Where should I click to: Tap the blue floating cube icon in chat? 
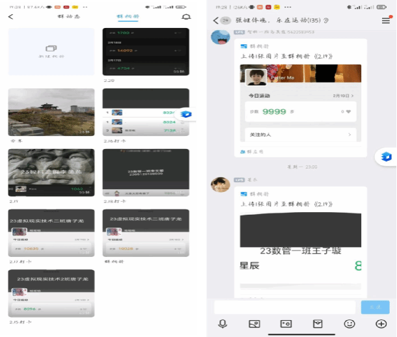coord(386,157)
